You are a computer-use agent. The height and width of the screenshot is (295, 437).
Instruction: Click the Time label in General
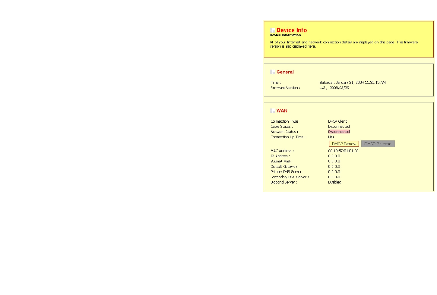276,83
